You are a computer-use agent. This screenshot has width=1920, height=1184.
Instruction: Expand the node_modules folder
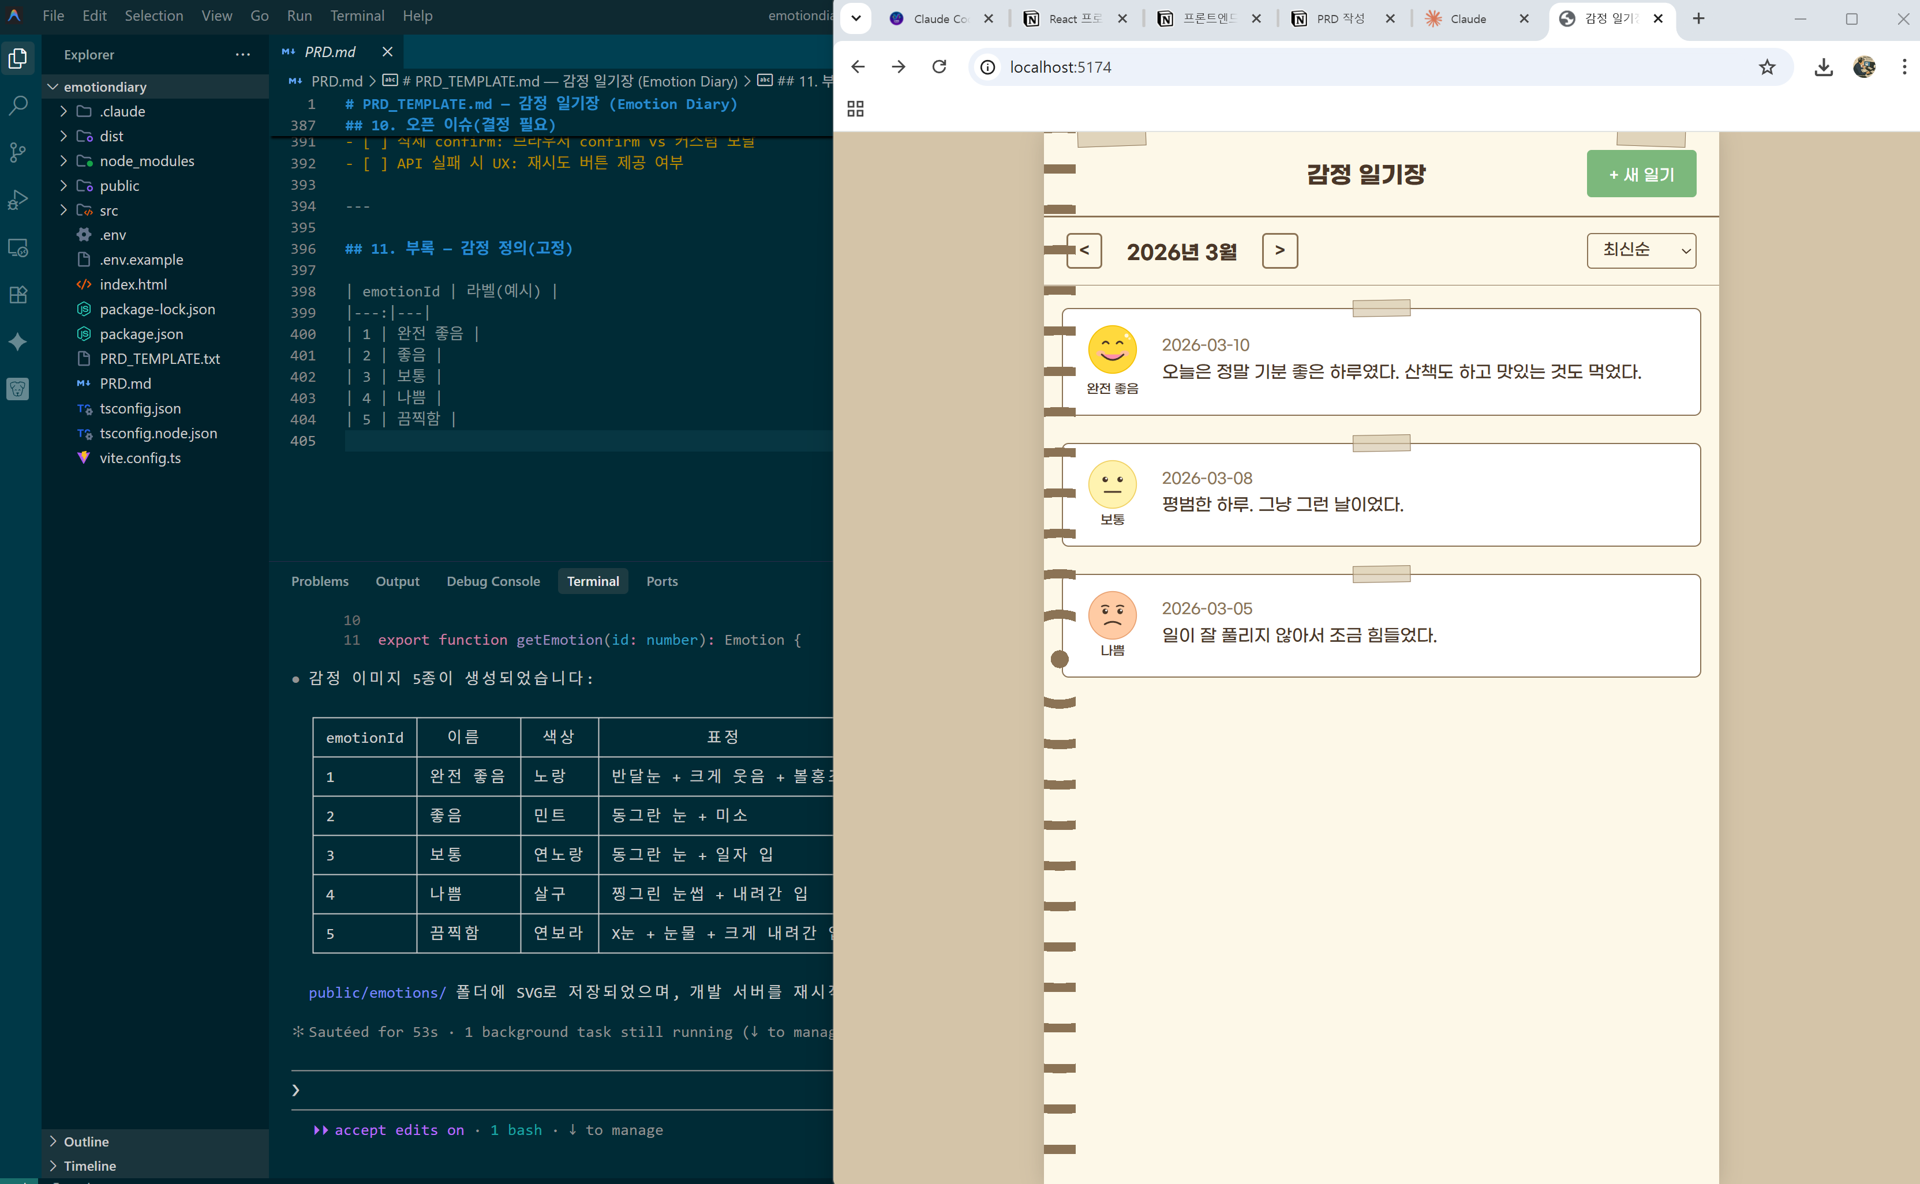tap(147, 161)
